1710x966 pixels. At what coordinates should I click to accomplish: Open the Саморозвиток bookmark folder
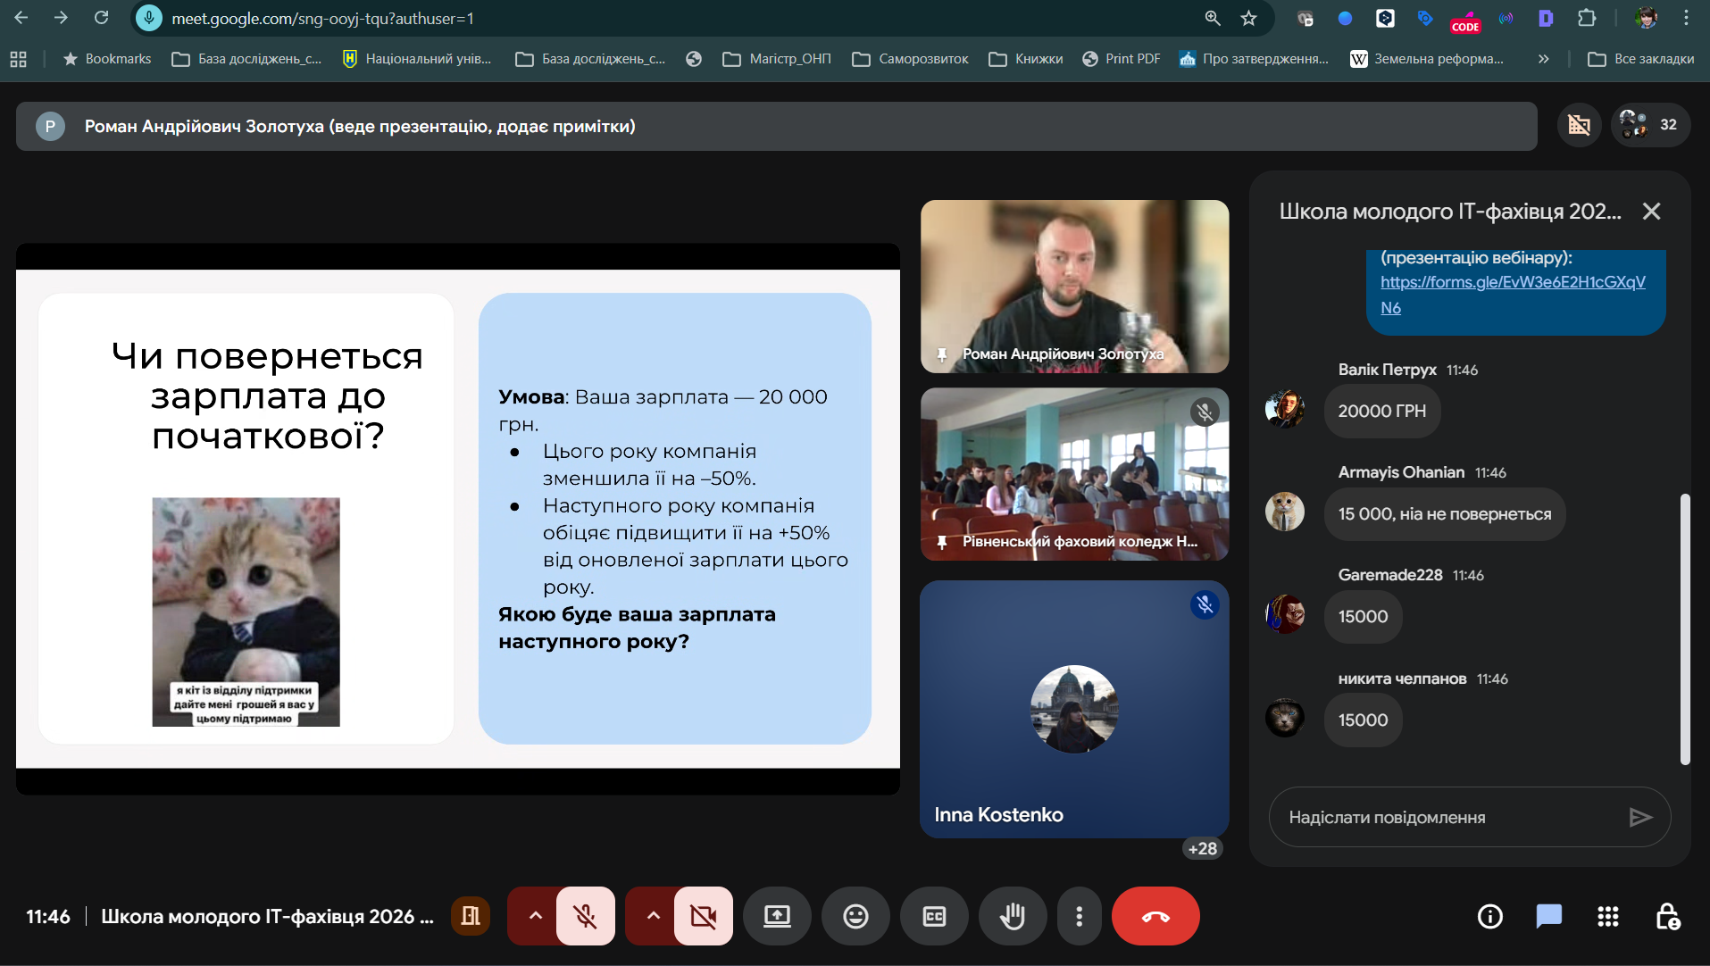coord(911,59)
